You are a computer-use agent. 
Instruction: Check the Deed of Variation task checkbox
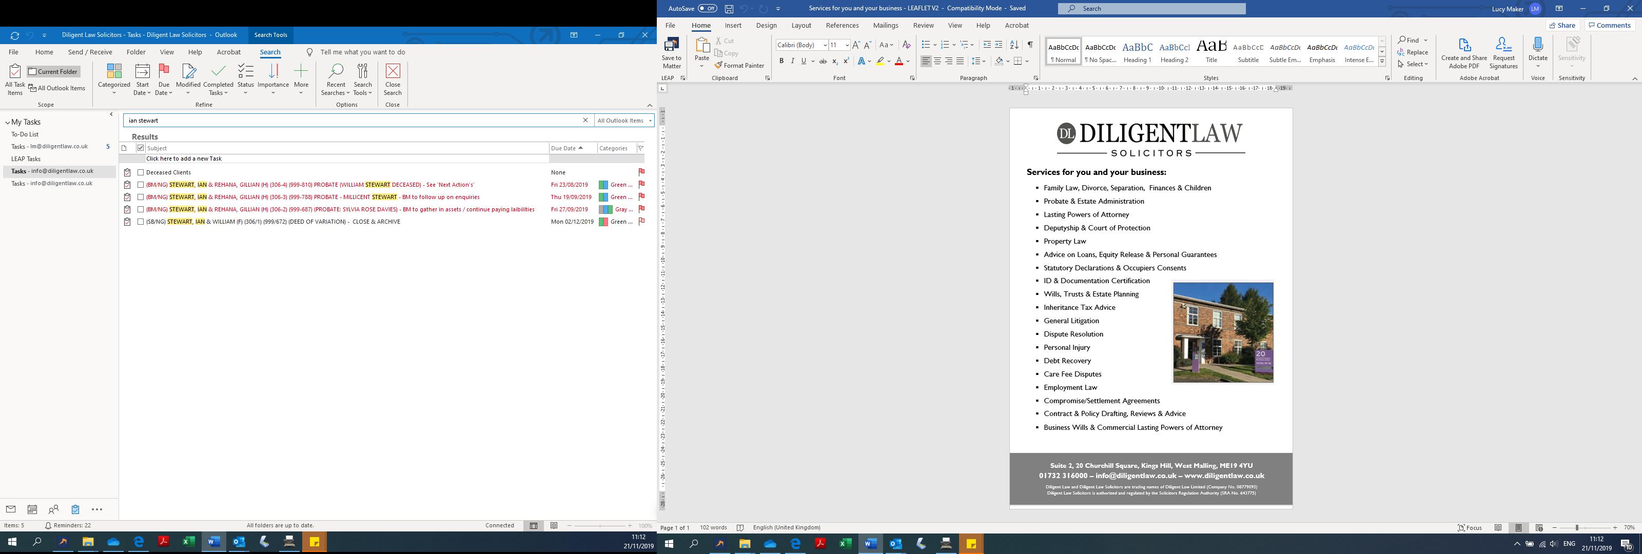(x=141, y=222)
